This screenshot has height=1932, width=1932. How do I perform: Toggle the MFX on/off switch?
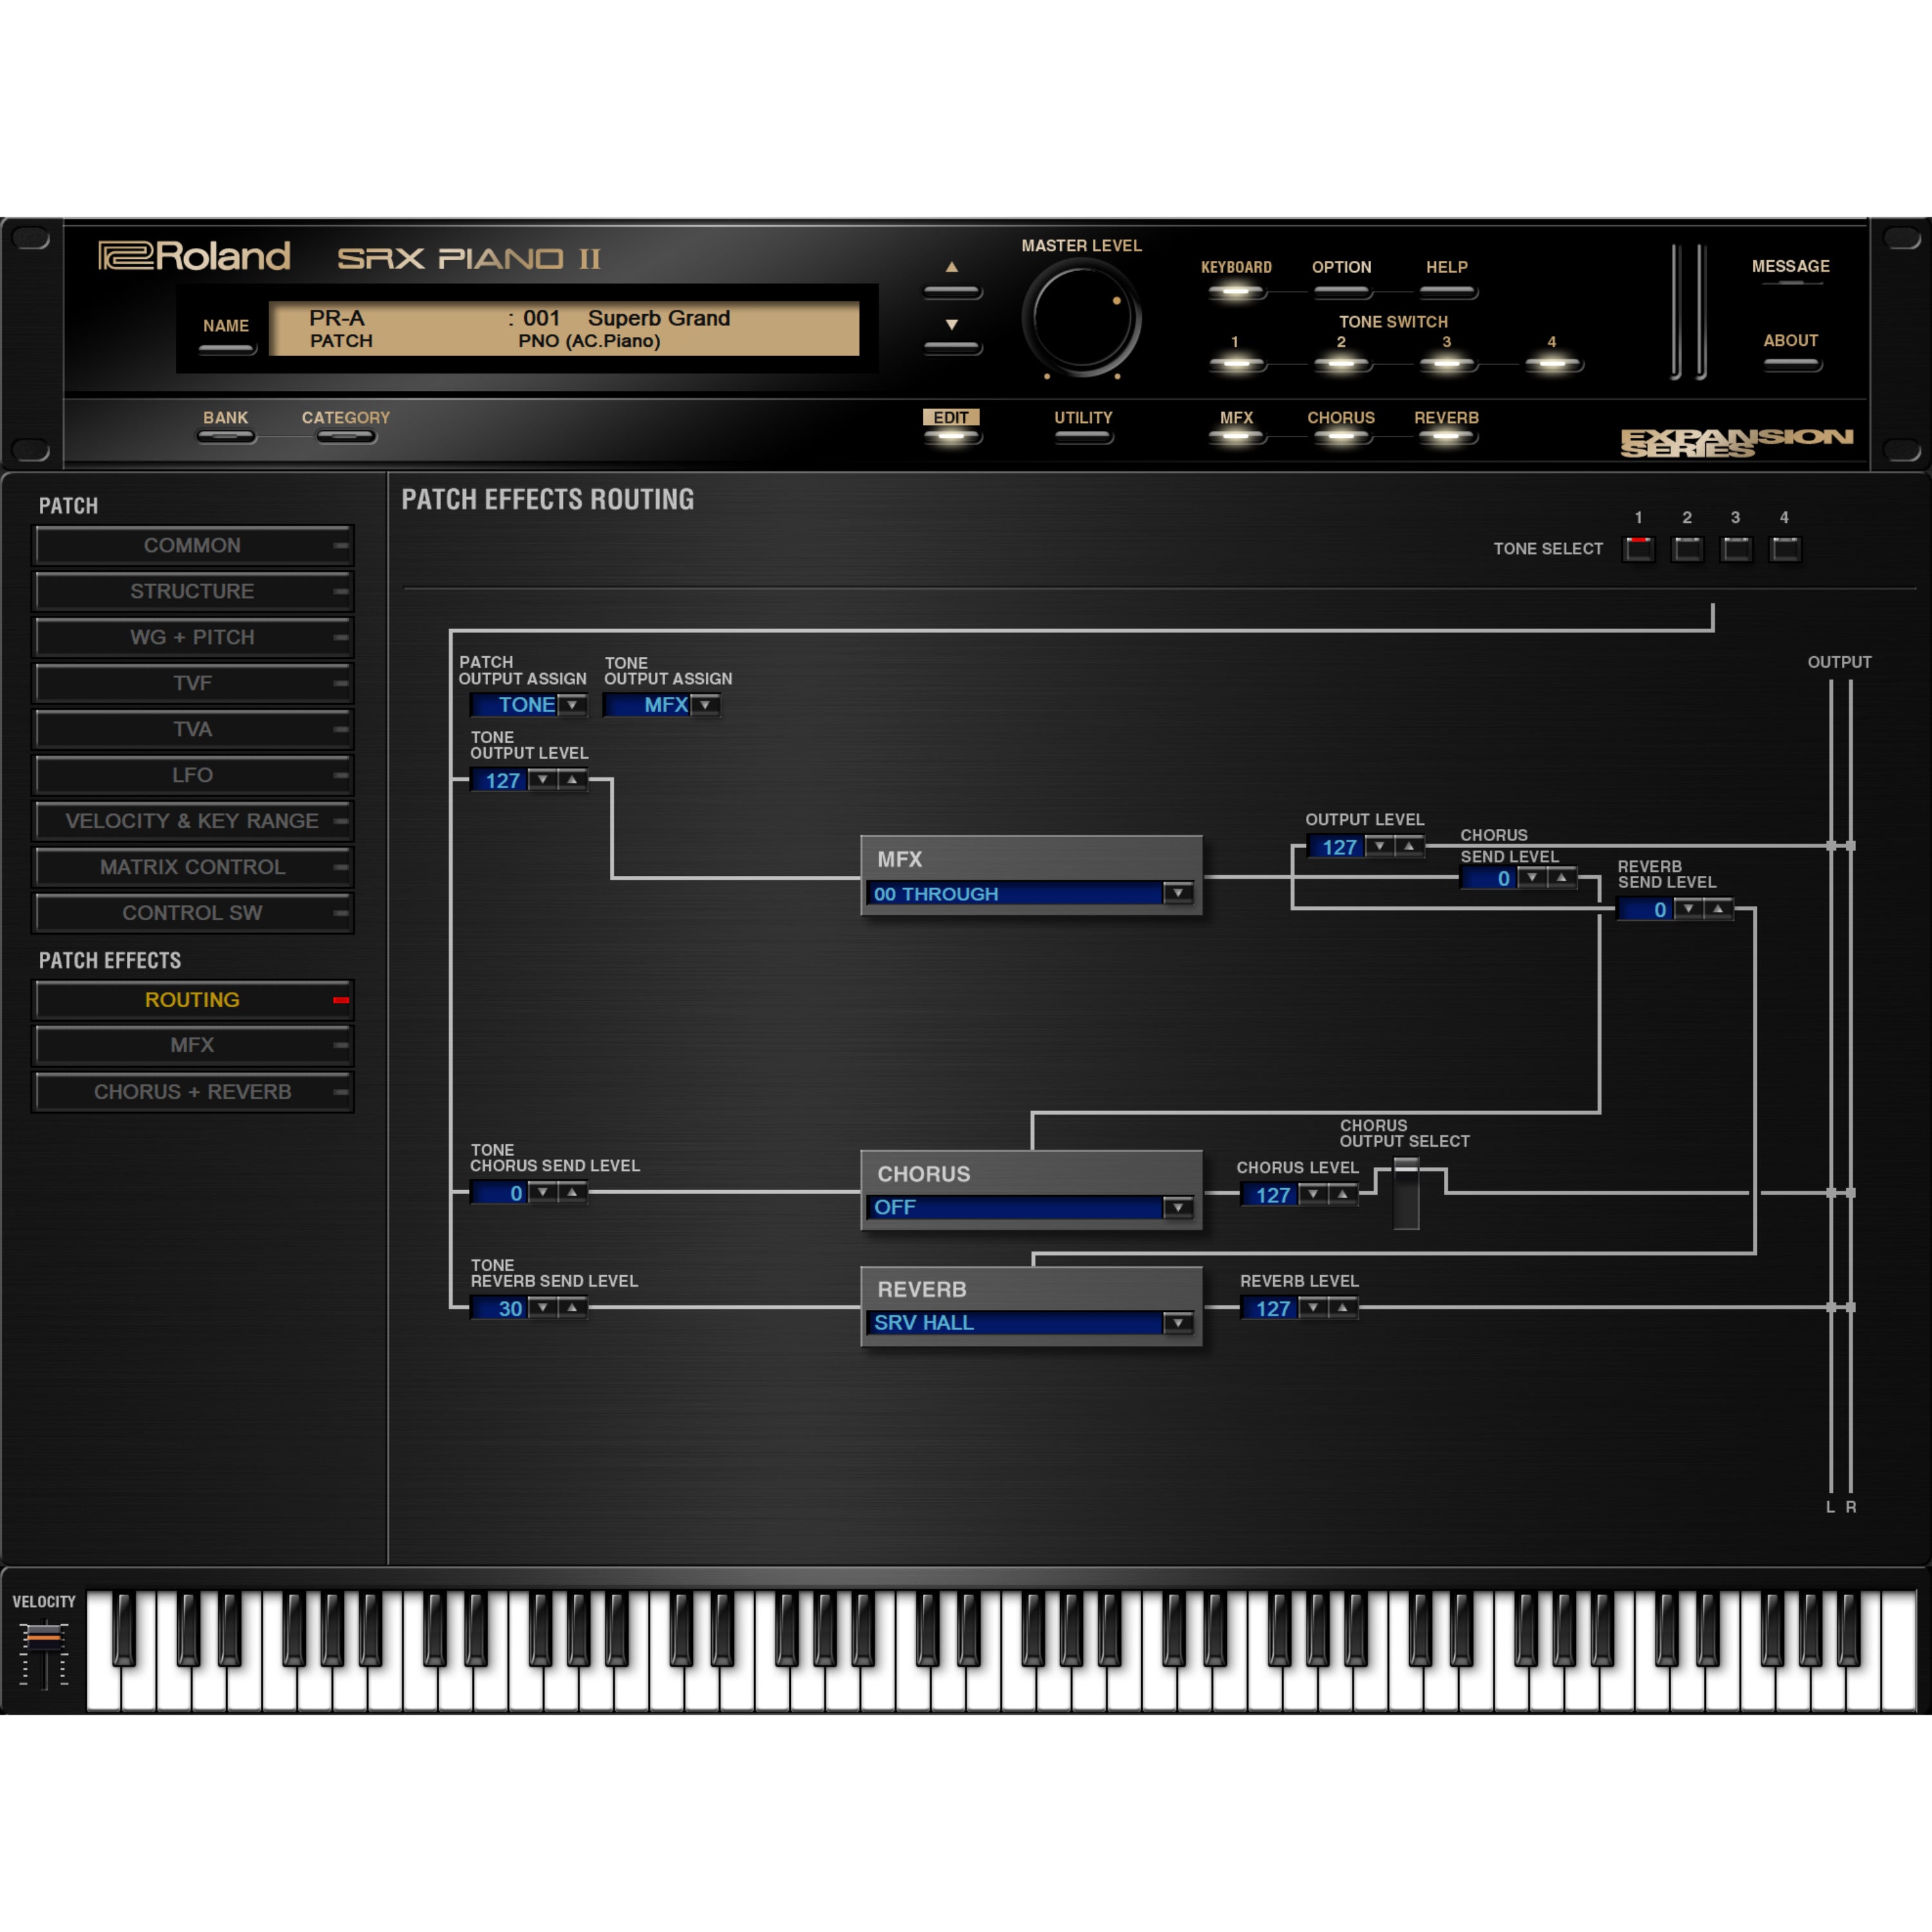[x=1236, y=437]
